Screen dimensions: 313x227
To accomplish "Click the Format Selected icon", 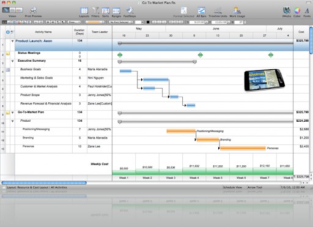I will click(183, 10).
